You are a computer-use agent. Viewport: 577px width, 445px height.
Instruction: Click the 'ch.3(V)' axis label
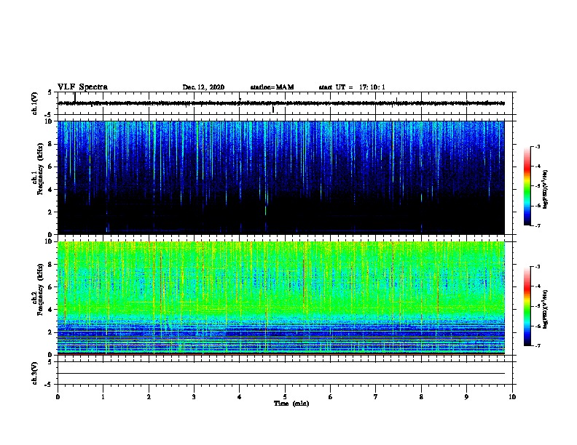[x=35, y=373]
